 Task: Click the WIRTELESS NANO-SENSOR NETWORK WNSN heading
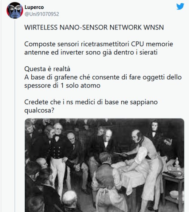pyautogui.click(x=94, y=27)
